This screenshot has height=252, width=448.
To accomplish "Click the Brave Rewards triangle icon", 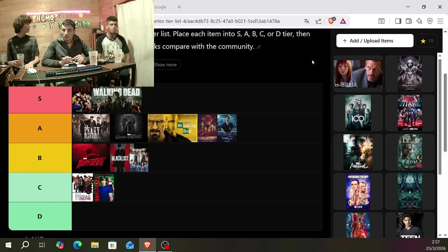I will click(343, 21).
